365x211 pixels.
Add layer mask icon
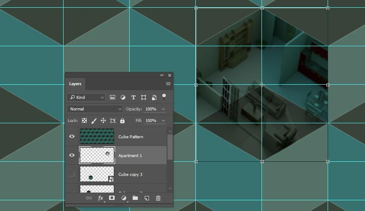click(x=112, y=198)
